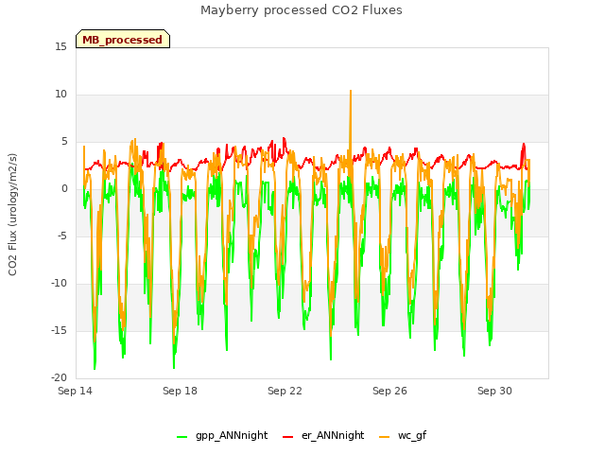
Task: Click the y-axis value -20
Action: 59,377
